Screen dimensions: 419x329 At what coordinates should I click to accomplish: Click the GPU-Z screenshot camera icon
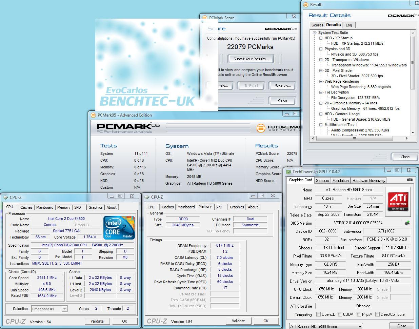tap(410, 180)
